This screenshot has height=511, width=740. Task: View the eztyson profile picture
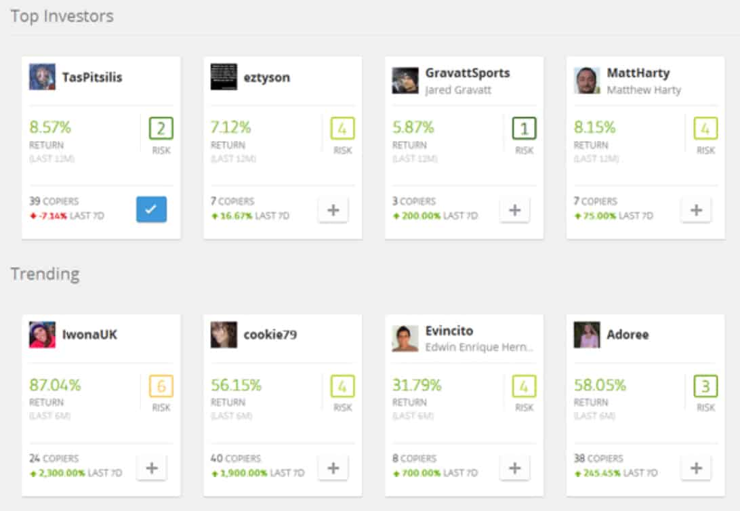tap(224, 77)
